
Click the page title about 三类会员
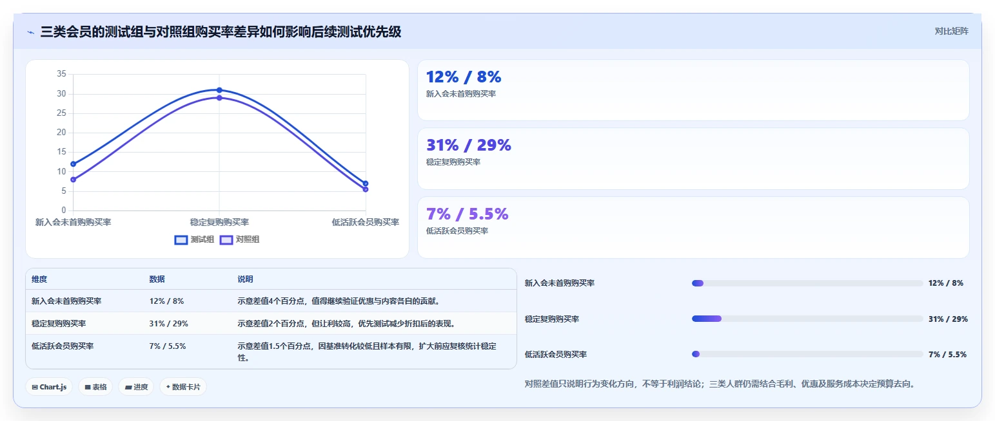pyautogui.click(x=221, y=32)
